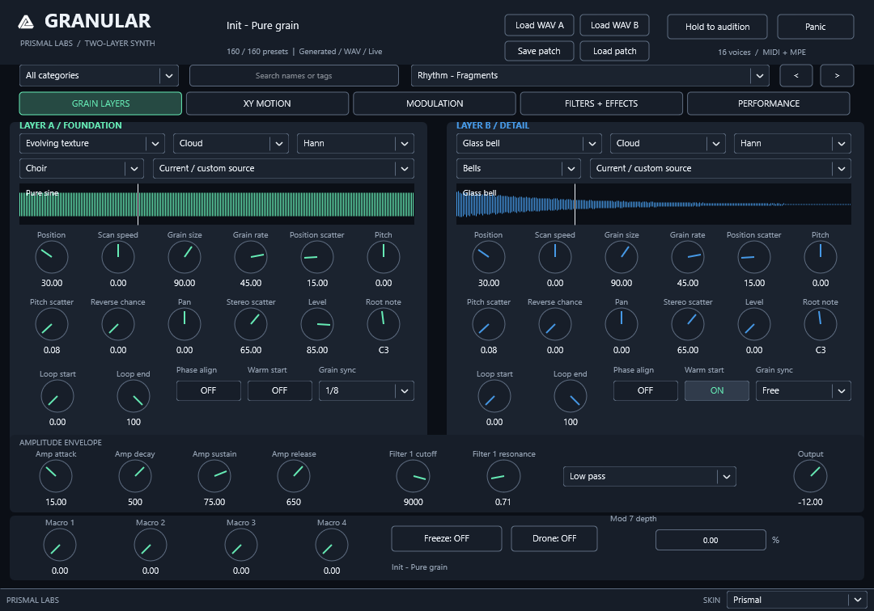Screen dimensions: 874x611
Task: Open the All categories dropdown
Action: (x=99, y=76)
